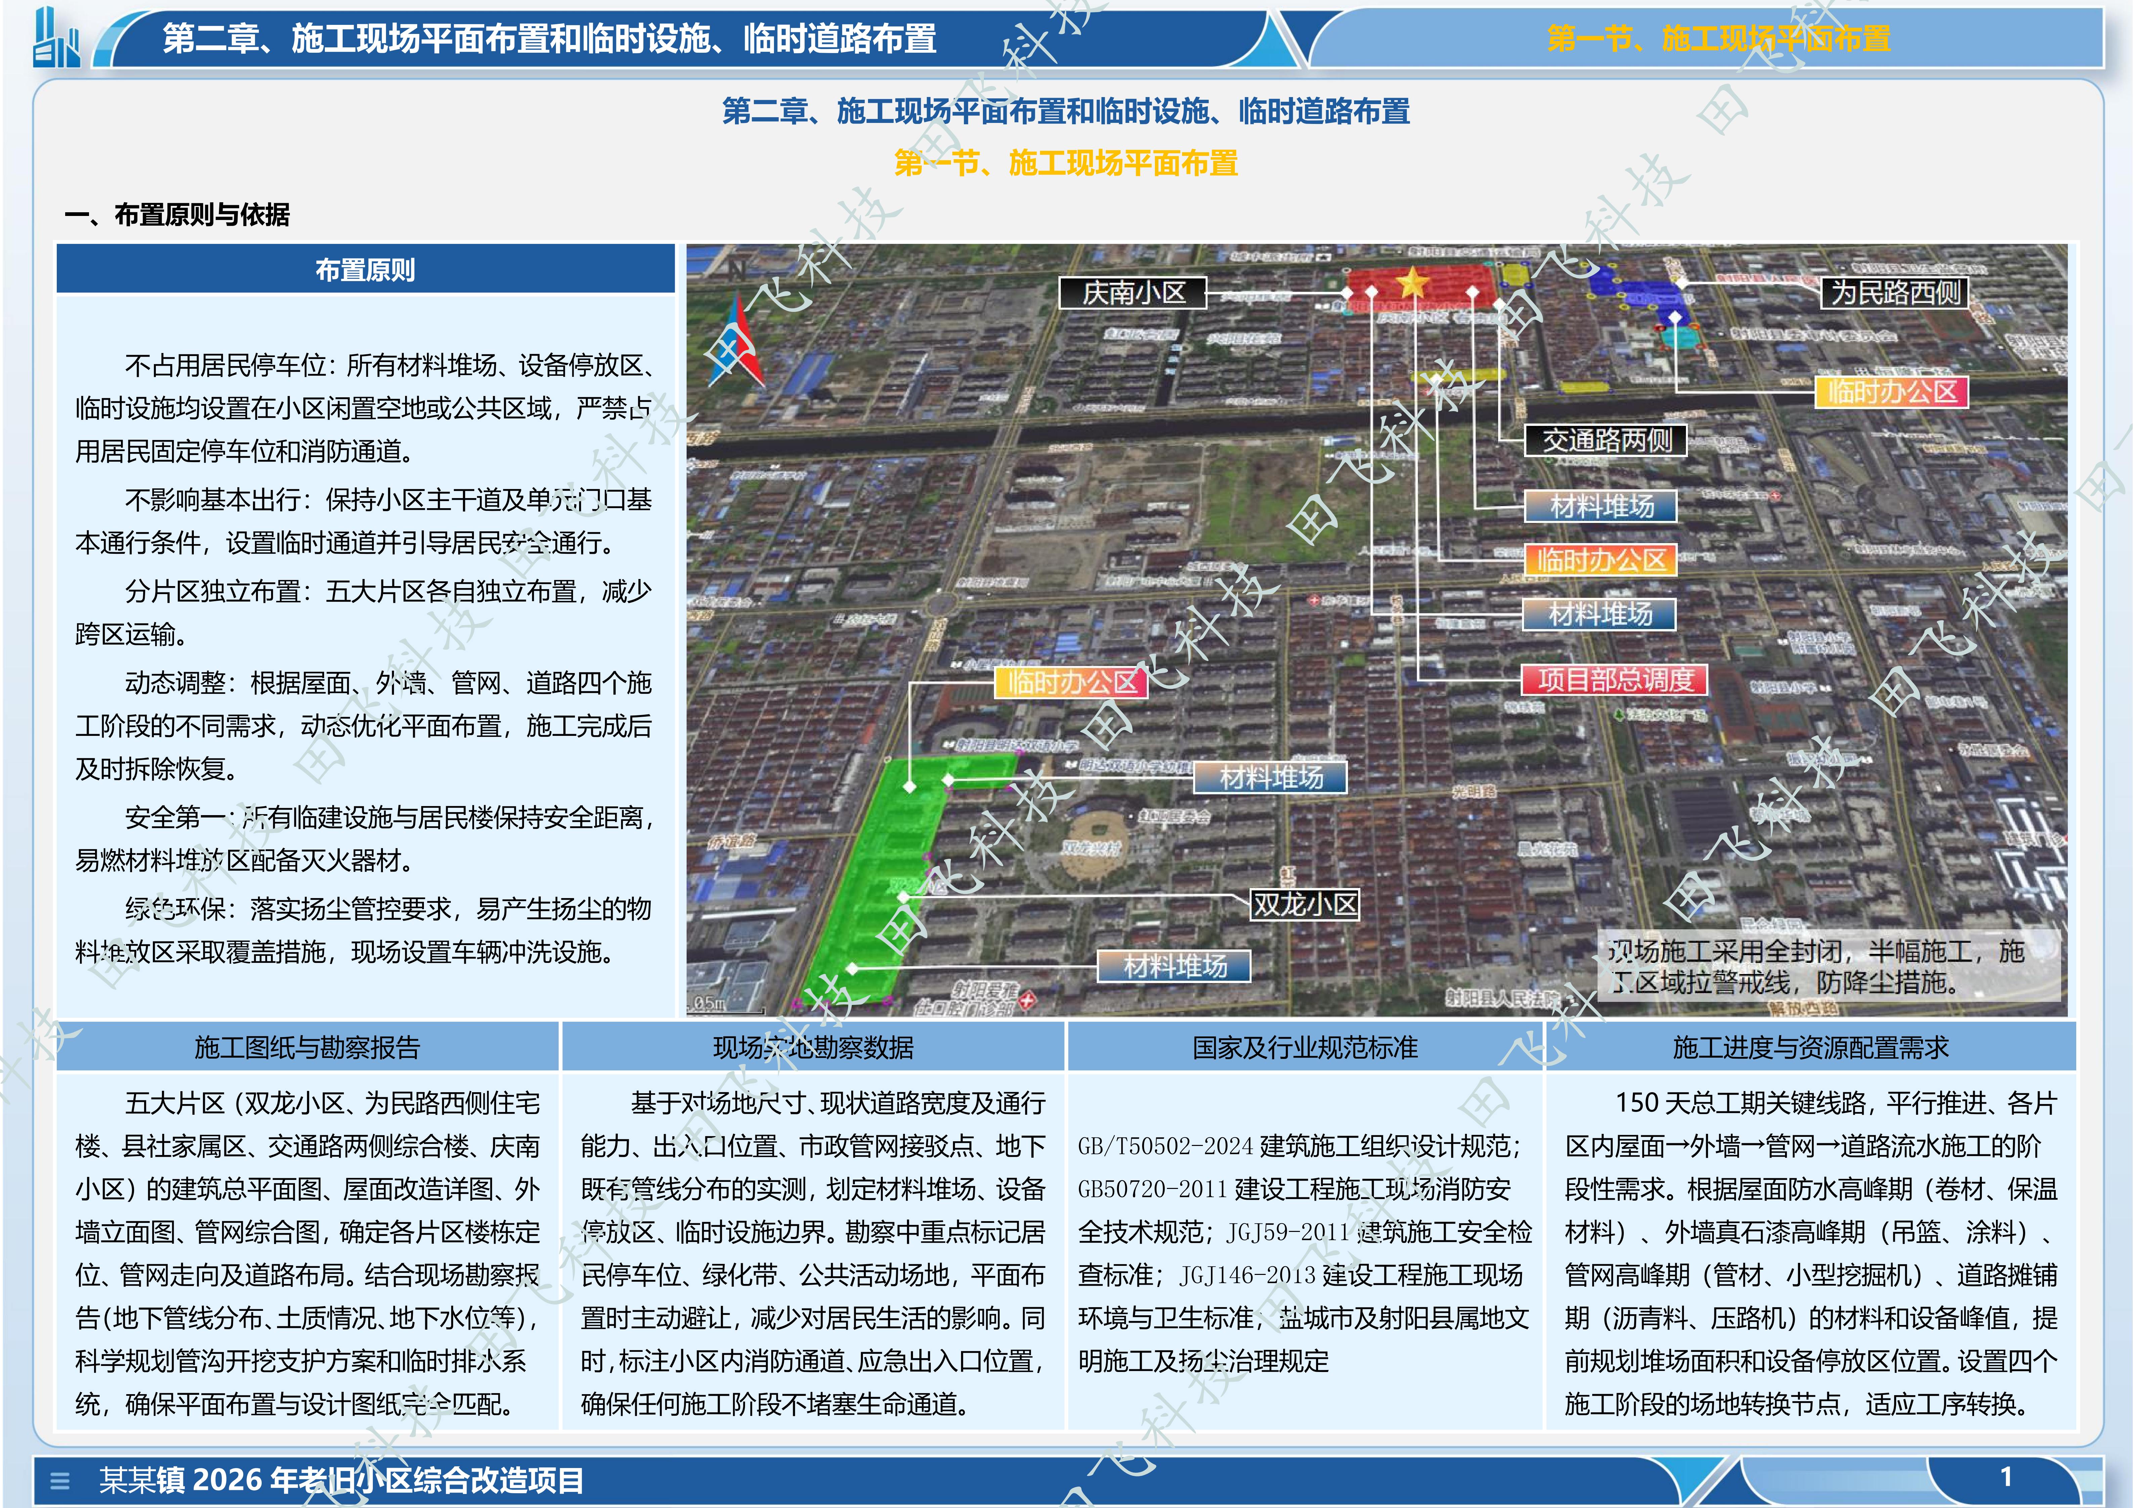Click the paragraph beginning 五大片区（双龙小区
2133x1508 pixels.
tap(307, 1253)
